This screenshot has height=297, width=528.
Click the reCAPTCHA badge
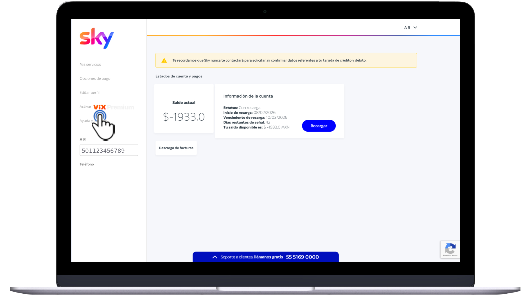click(450, 249)
